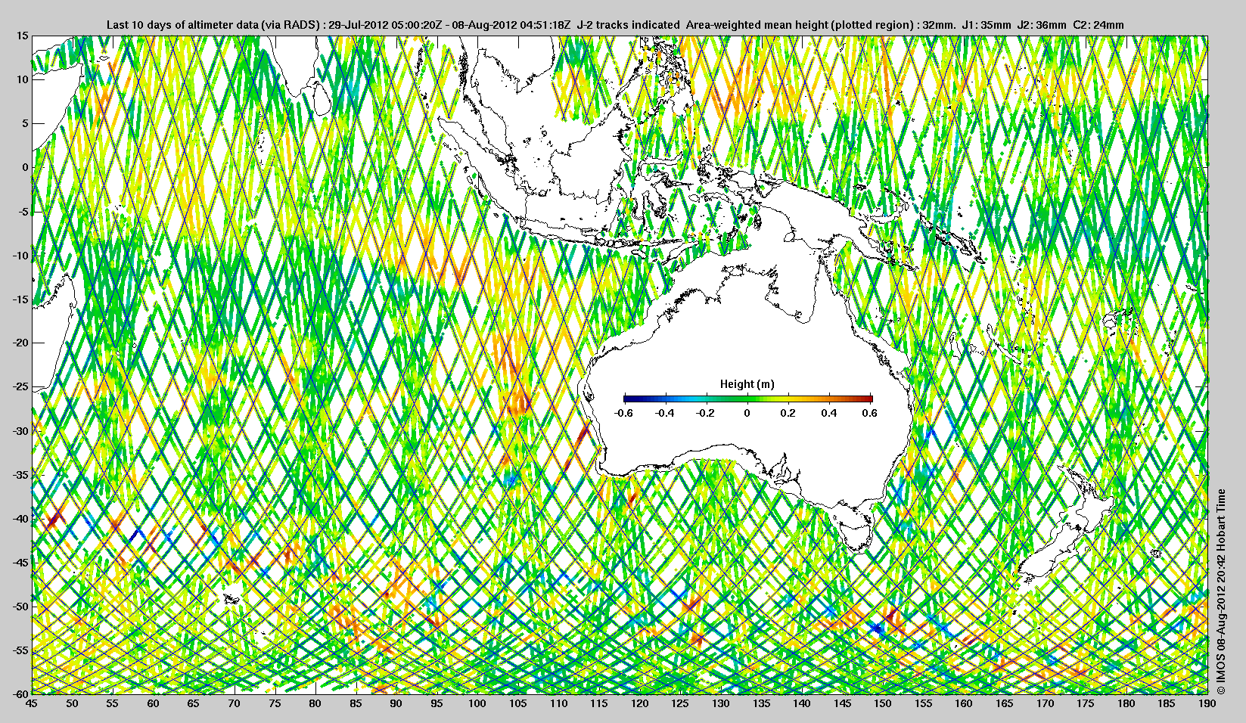
Task: Click the 0 latitude tick label on the left axis
Action: pyautogui.click(x=26, y=167)
